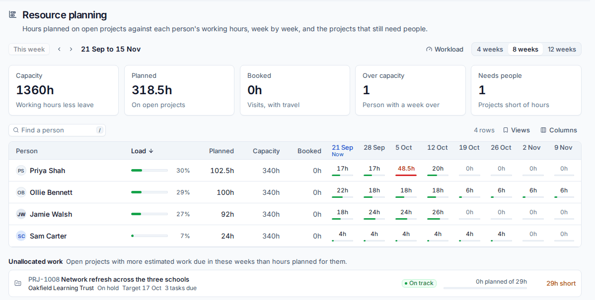Click the Booked column header
Screen dimensions: 595x300
[x=309, y=151]
